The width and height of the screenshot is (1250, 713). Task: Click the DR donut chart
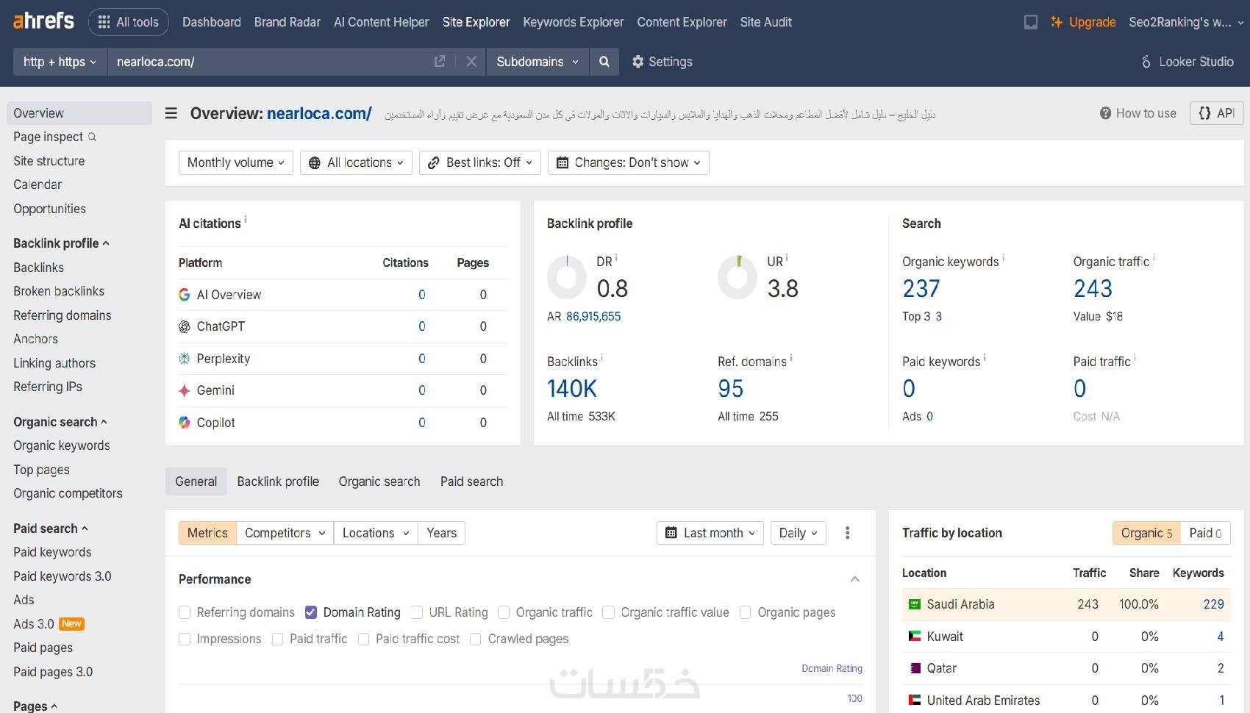pyautogui.click(x=567, y=278)
